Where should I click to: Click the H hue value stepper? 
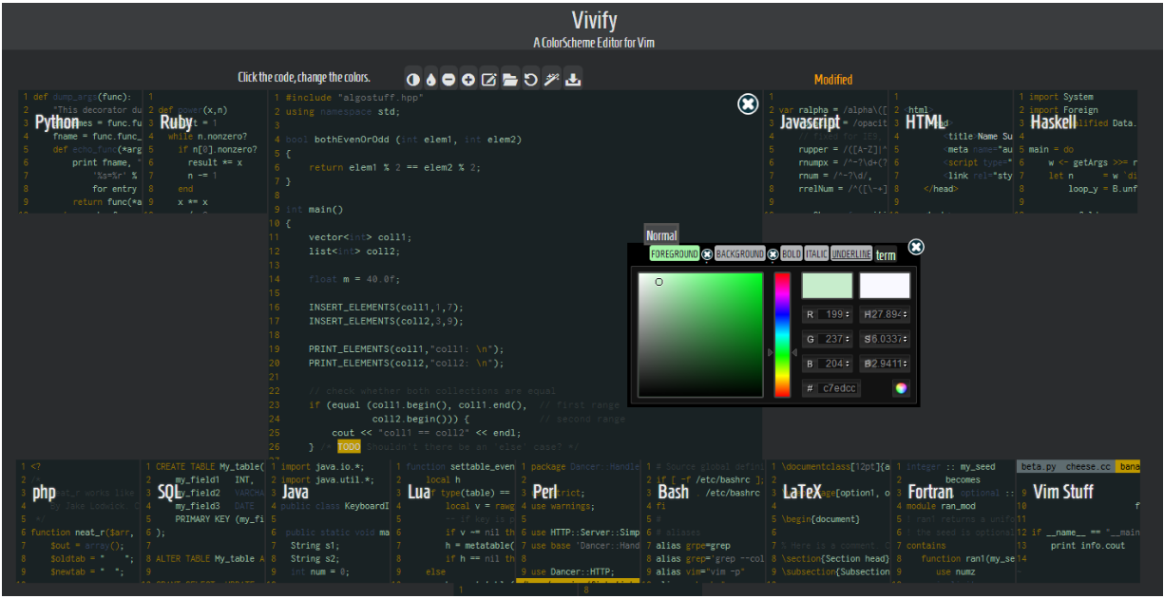pyautogui.click(x=885, y=314)
